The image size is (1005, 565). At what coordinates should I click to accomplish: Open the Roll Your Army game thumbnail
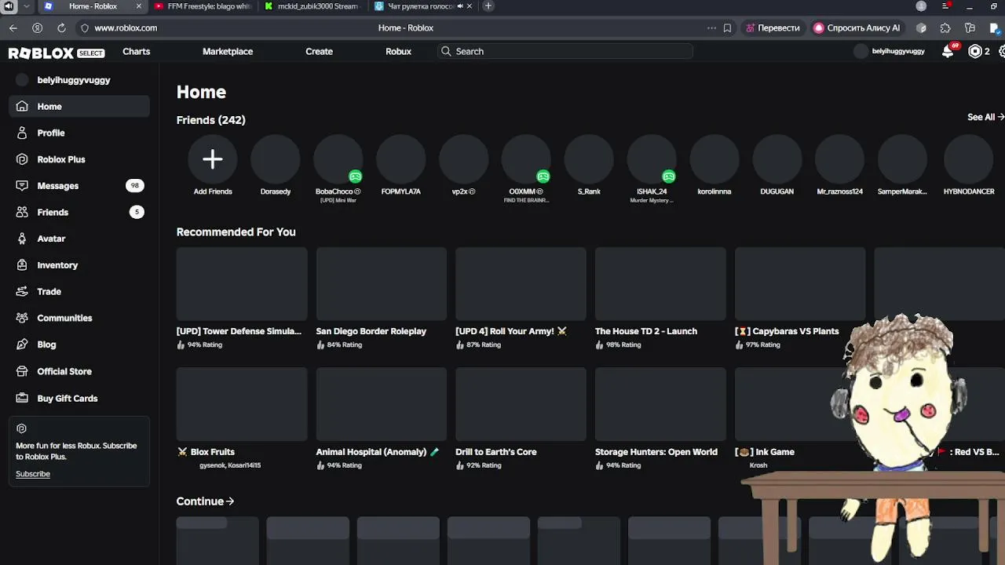pos(521,284)
